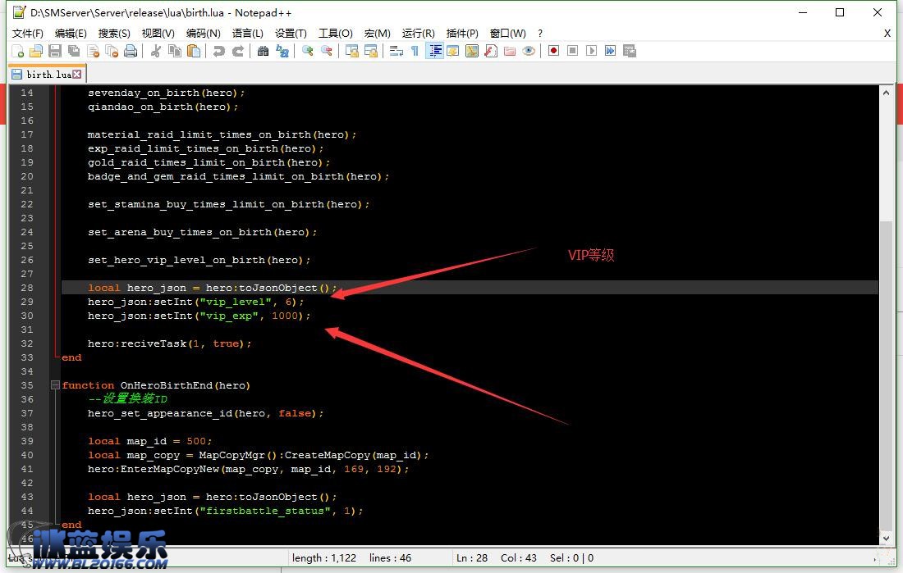Click the vertical scrollbar up arrow

[886, 93]
